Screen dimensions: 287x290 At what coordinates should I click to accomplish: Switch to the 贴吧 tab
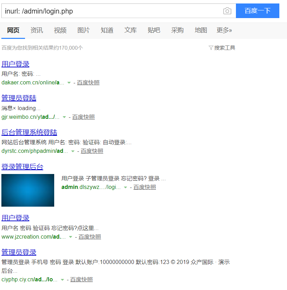pos(154,30)
